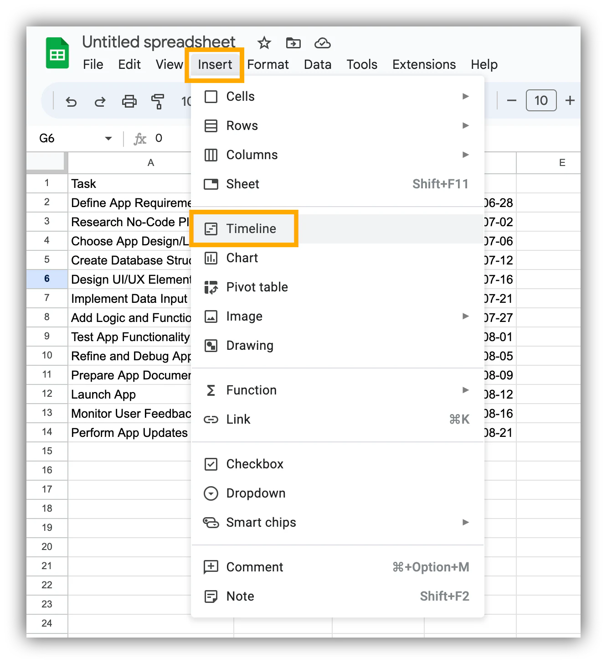Open the Edit menu
The image size is (607, 664).
(x=129, y=65)
